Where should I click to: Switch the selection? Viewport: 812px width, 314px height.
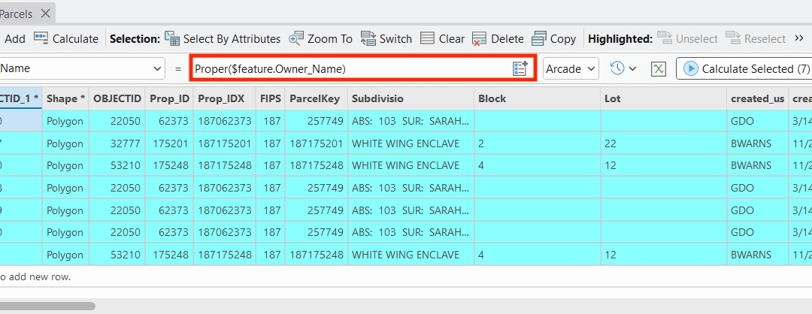tap(386, 39)
